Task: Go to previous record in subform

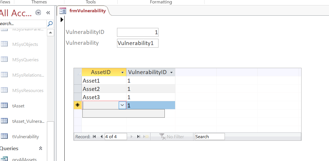Action: [101, 137]
